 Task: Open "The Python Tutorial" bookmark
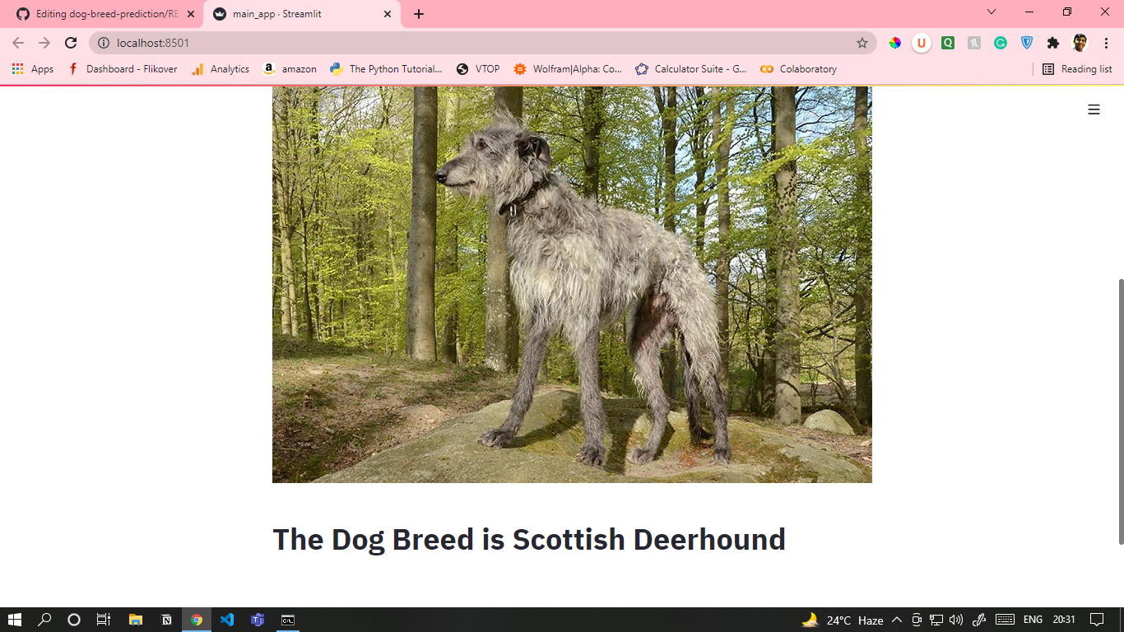(x=386, y=69)
